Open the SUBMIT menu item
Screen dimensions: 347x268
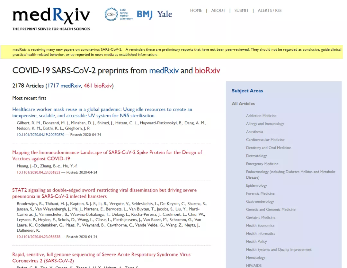click(241, 10)
